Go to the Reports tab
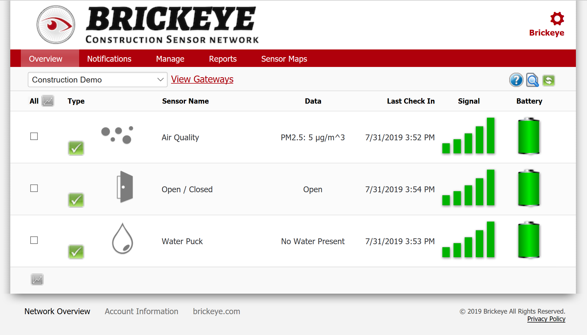Screen dimensions: 587x335 pos(223,59)
